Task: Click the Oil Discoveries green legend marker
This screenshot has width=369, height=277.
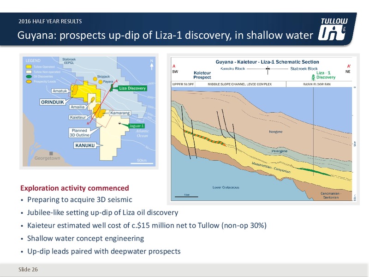Action: pos(29,77)
